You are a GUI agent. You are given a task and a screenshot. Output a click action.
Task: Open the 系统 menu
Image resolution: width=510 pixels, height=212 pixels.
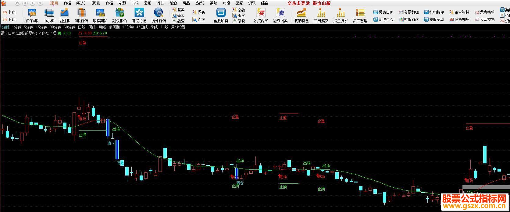214,3
